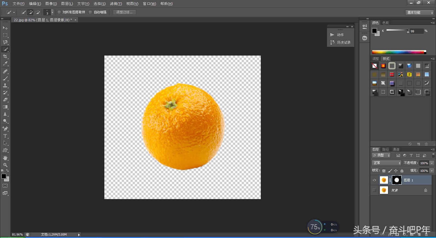Select the Clone Stamp tool
The image size is (436, 238).
(5, 86)
